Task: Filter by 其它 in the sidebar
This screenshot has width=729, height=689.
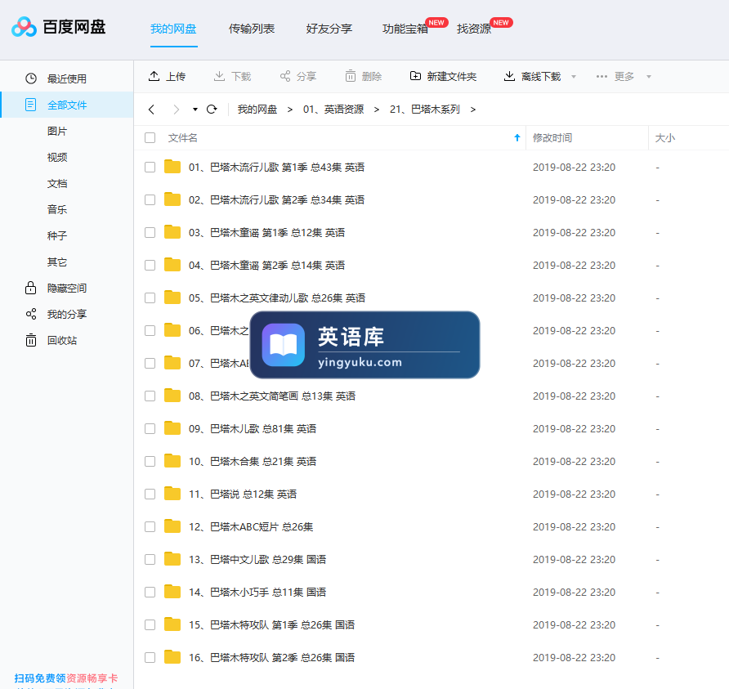Action: 57,262
